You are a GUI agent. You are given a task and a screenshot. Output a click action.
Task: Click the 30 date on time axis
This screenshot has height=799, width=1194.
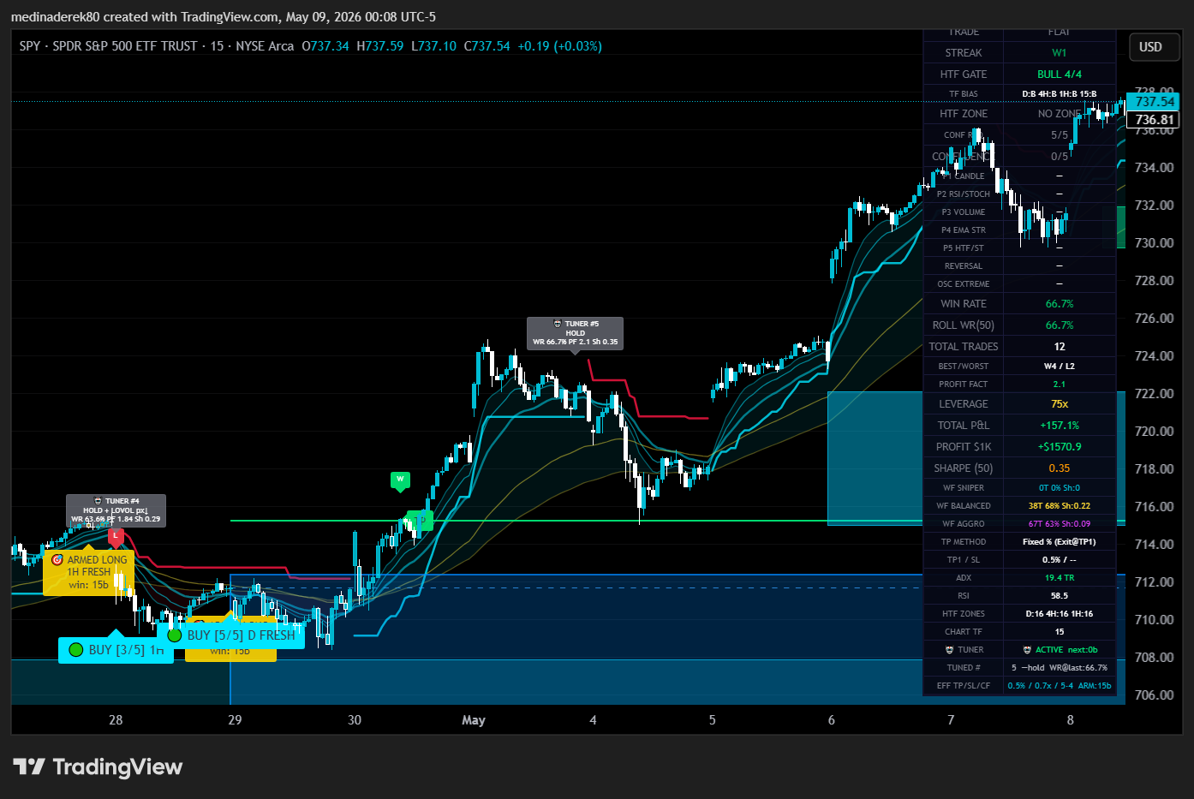[355, 720]
